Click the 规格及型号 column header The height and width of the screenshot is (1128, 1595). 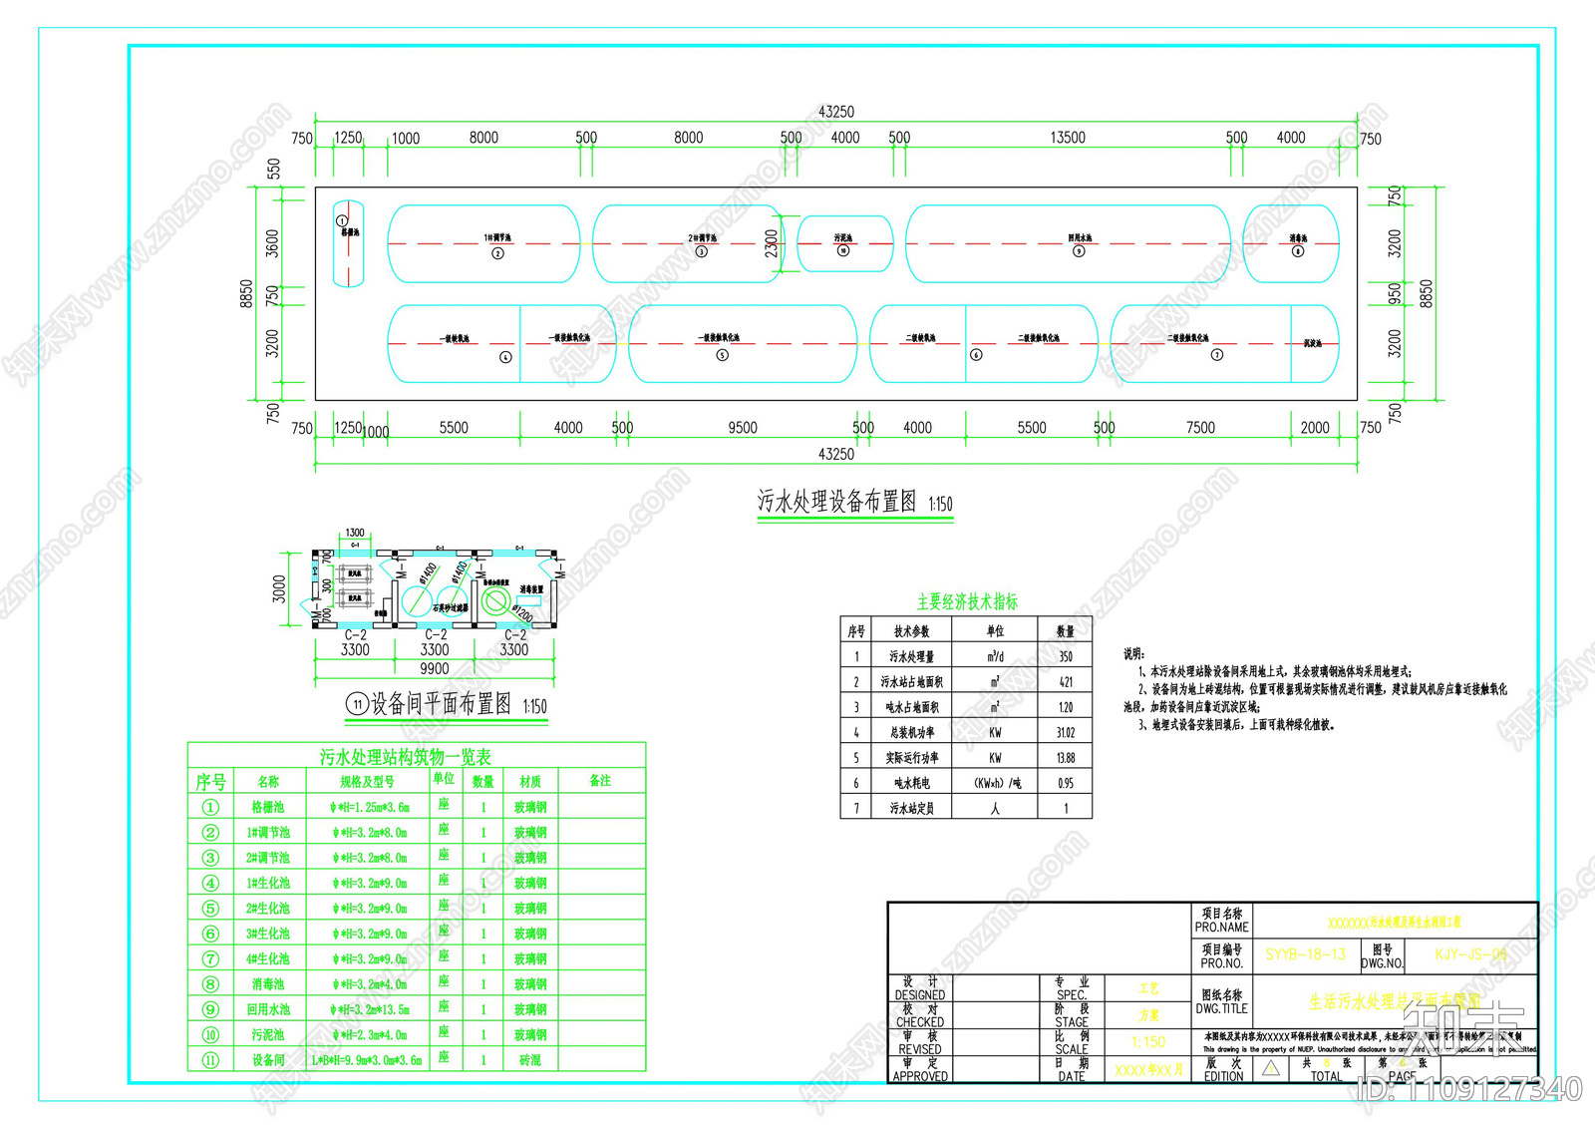click(x=368, y=782)
